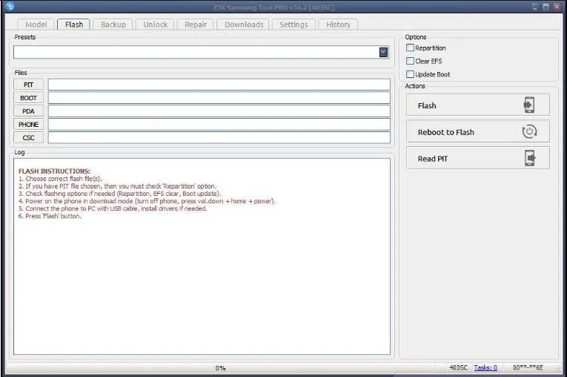This screenshot has height=377, width=567.
Task: Click the FLASH INSTRUCTIONS heading in log
Action: click(x=54, y=171)
